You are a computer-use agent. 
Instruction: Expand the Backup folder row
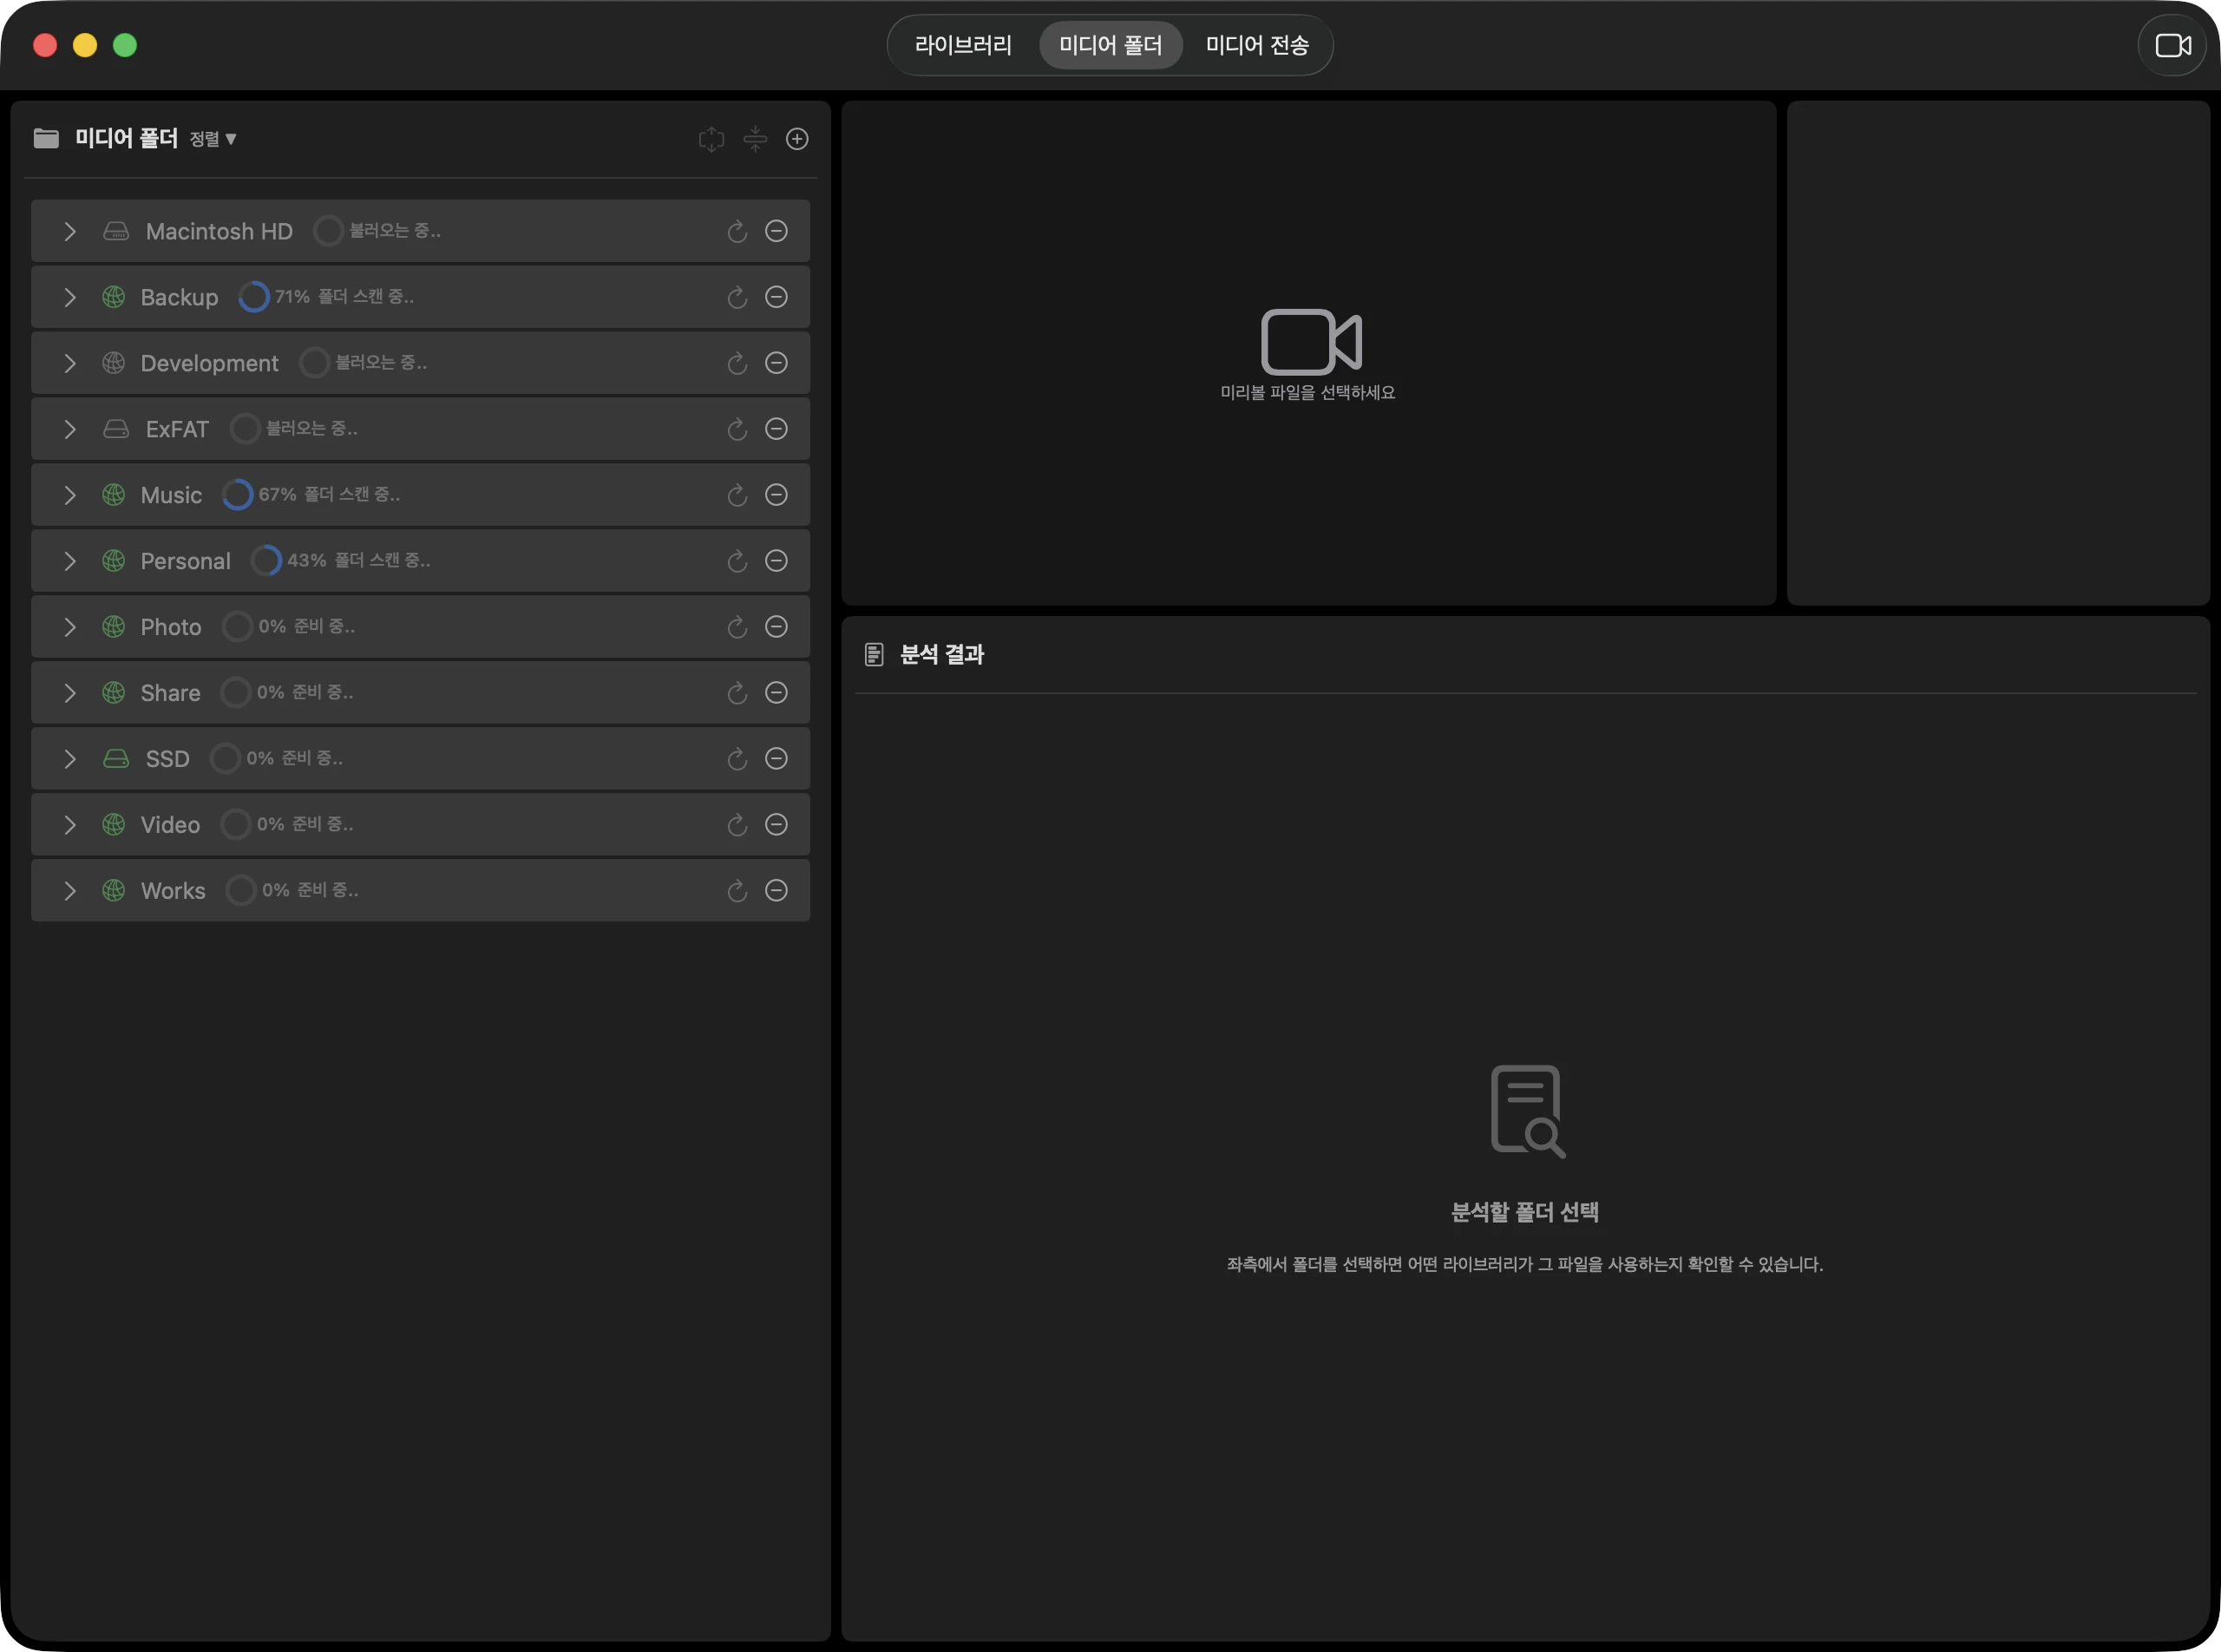tap(70, 298)
